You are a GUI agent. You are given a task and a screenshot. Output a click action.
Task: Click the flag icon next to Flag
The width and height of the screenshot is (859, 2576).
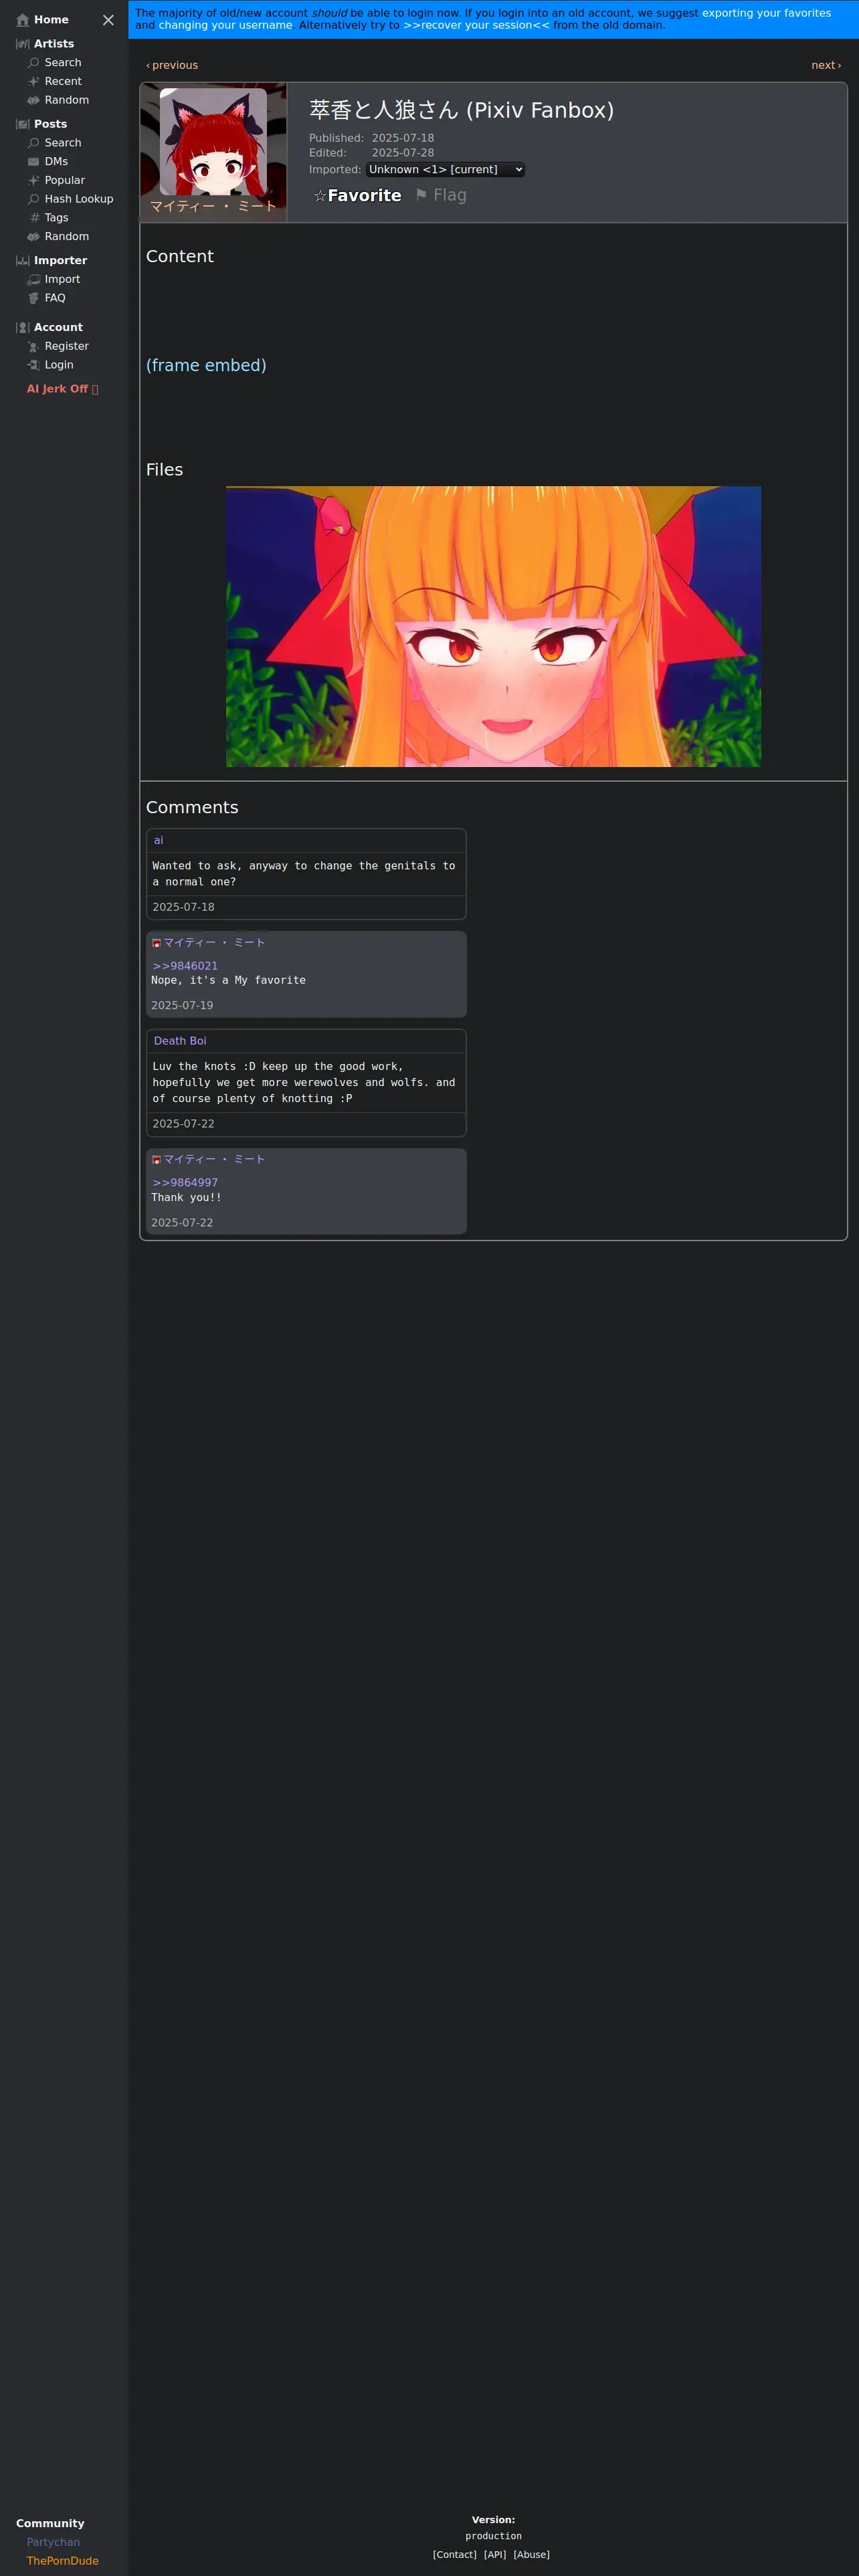(421, 195)
